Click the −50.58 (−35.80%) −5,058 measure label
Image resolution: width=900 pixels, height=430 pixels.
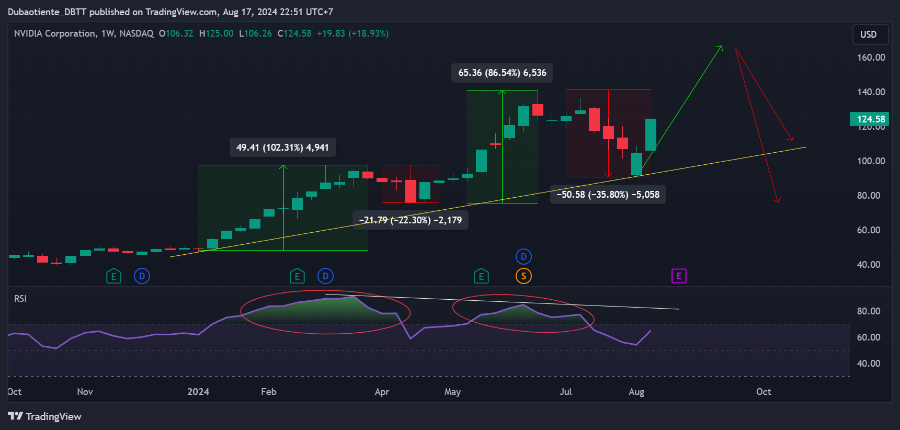point(608,195)
